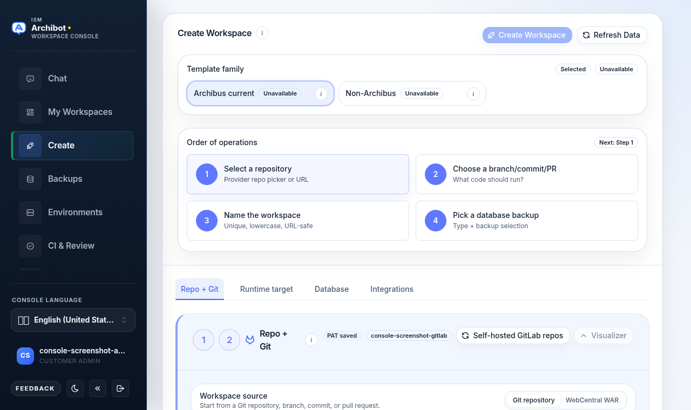Select Archibus current template family
Screen dimensions: 691x410
[x=261, y=93]
